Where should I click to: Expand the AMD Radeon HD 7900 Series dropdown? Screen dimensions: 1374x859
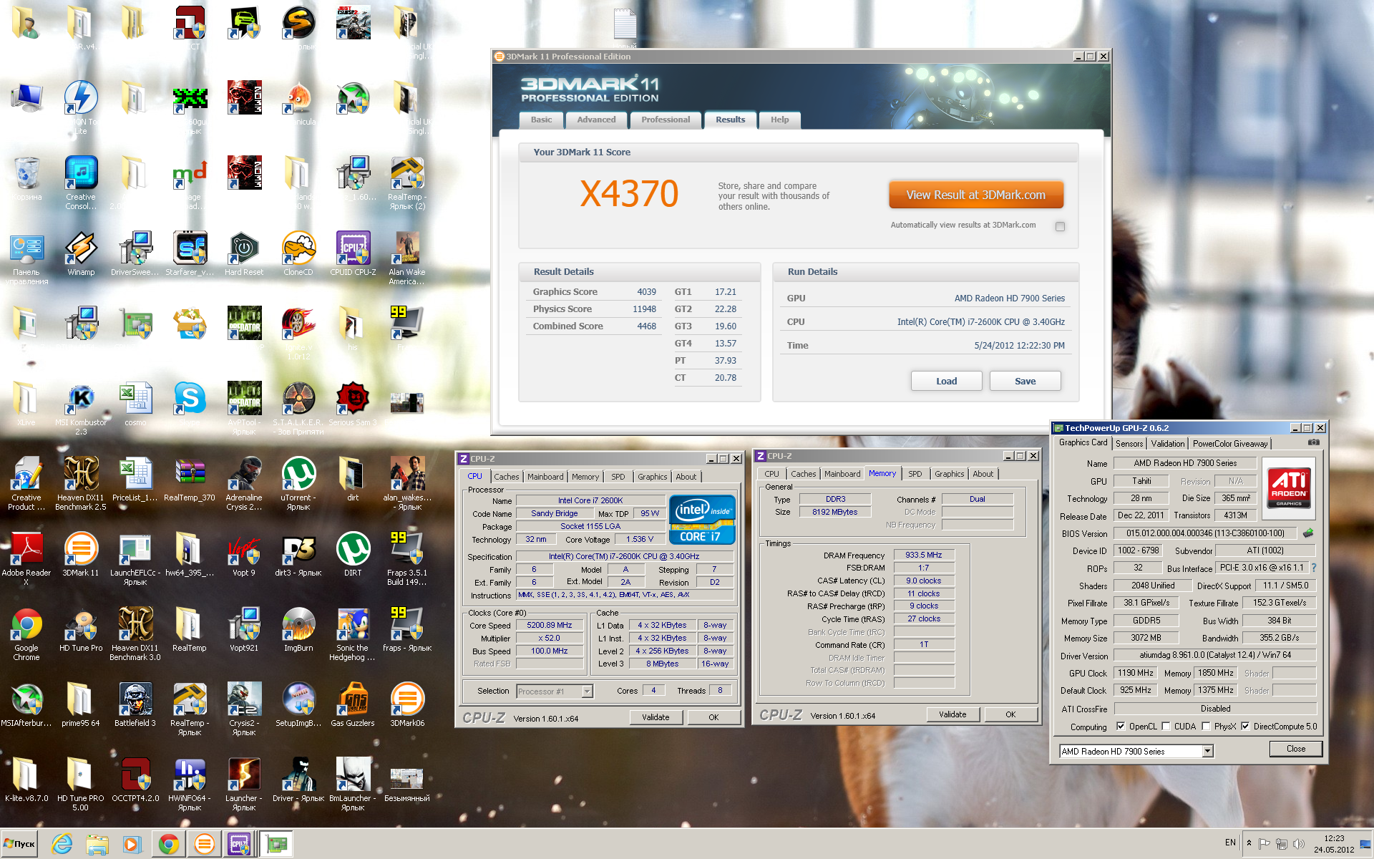(x=1207, y=751)
